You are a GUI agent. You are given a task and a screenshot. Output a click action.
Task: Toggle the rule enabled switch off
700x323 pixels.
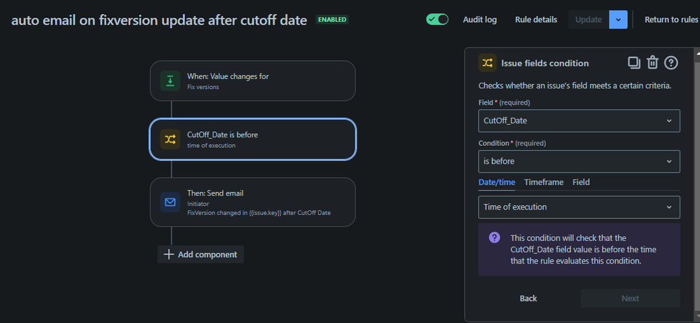click(x=437, y=19)
